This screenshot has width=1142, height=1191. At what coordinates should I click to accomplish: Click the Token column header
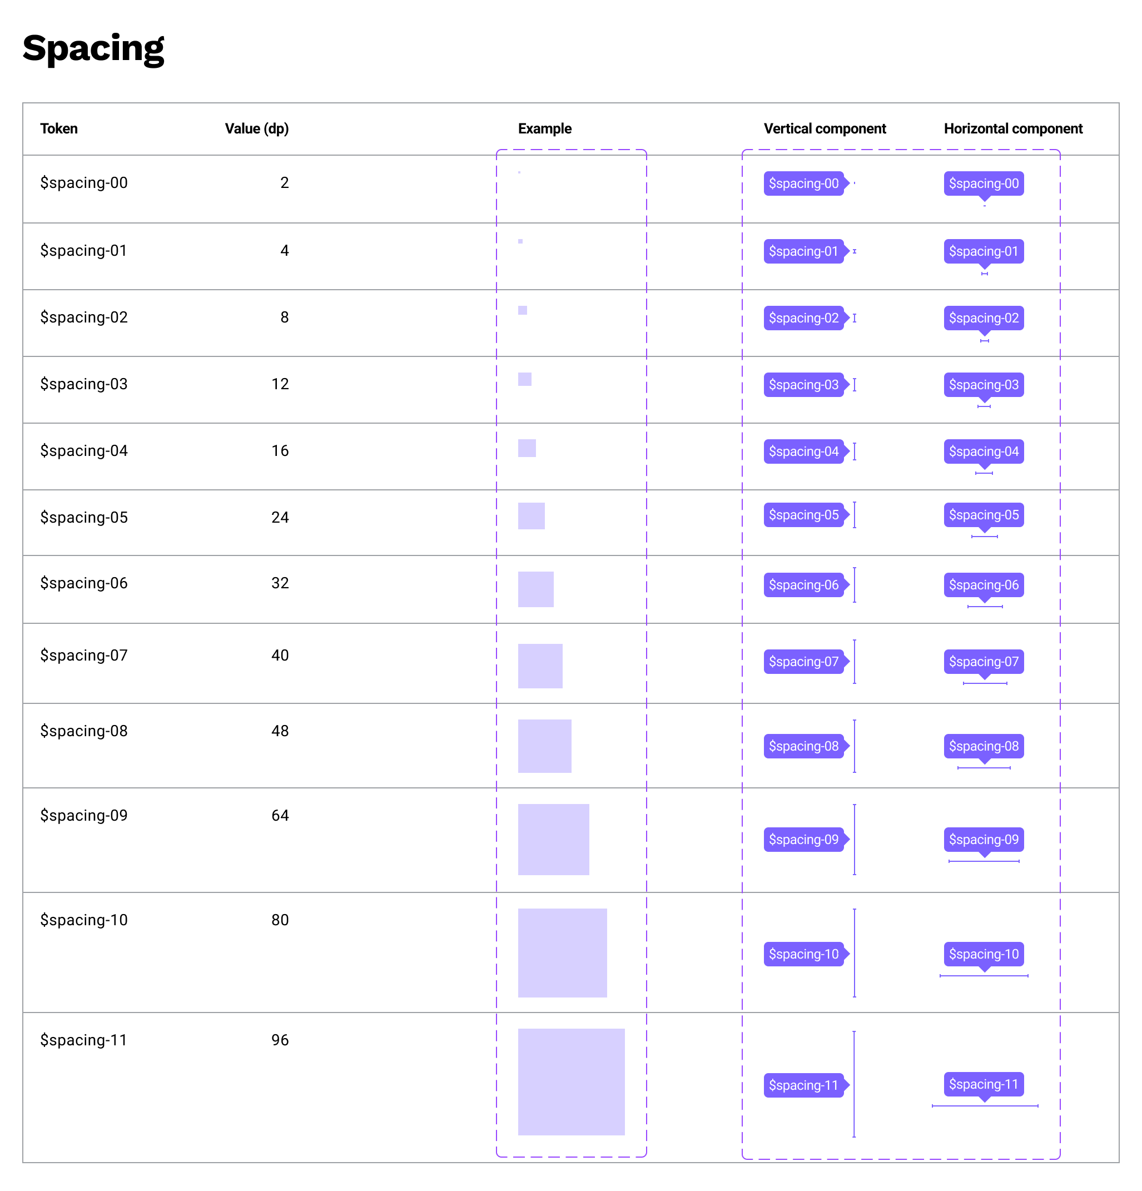click(x=59, y=129)
